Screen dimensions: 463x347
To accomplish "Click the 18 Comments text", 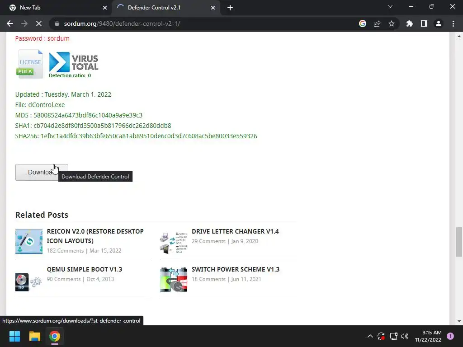I will click(x=208, y=279).
